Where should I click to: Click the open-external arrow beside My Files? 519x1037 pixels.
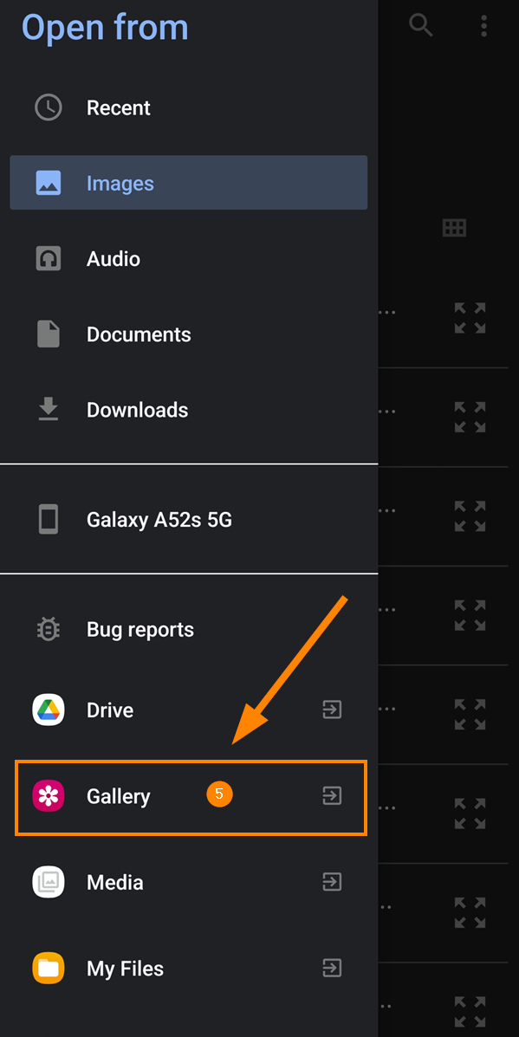point(332,969)
